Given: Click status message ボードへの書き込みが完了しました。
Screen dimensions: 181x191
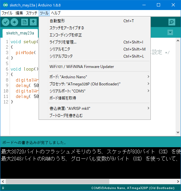Looking at the screenshot, I should click(x=34, y=142).
